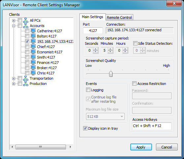Click the scroll right arrow in Clients list
This screenshot has height=159, width=184.
[x=70, y=147]
